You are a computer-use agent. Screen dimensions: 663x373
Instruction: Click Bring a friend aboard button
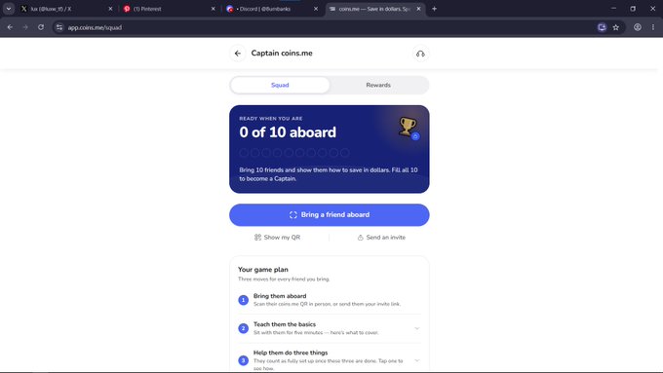330,214
